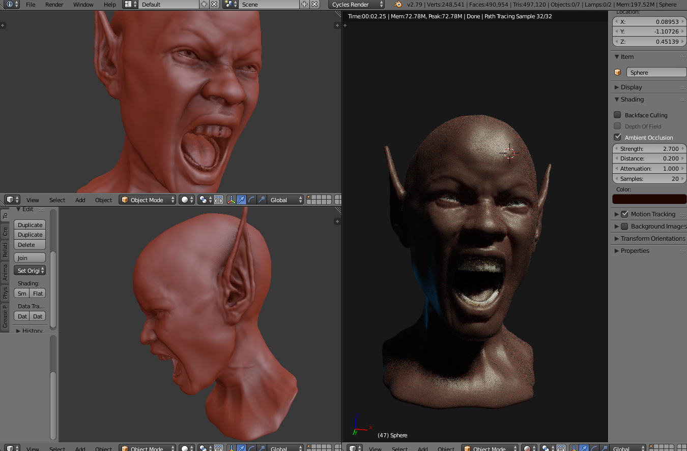
Task: Click first layer button in top viewport
Action: (x=310, y=197)
